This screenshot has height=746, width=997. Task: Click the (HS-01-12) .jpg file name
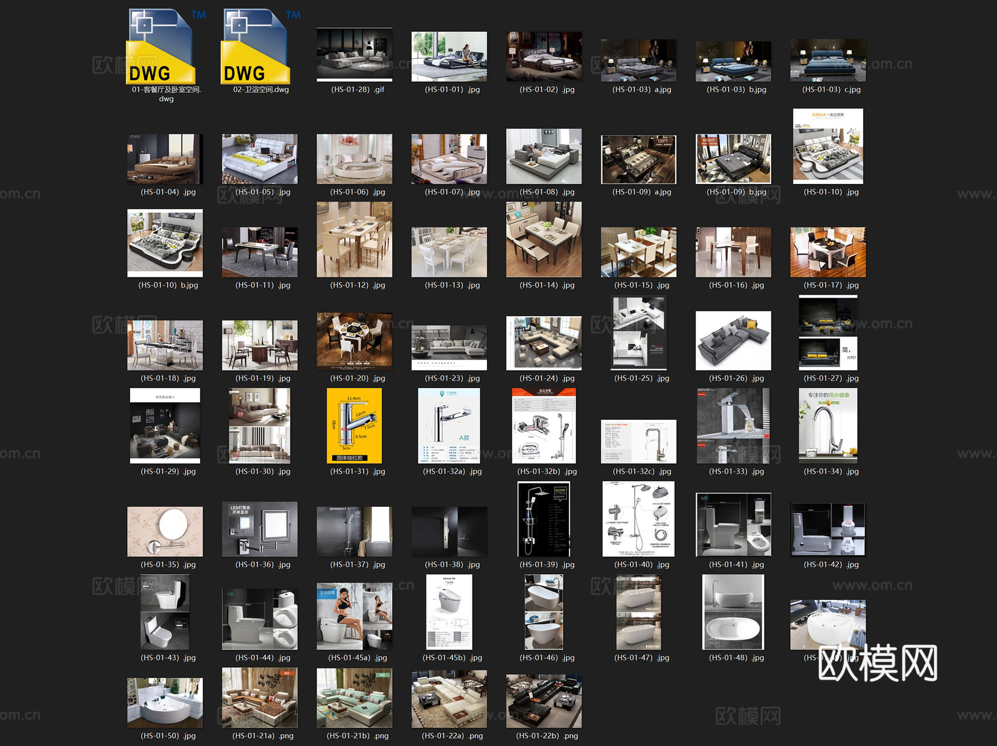[x=357, y=285]
